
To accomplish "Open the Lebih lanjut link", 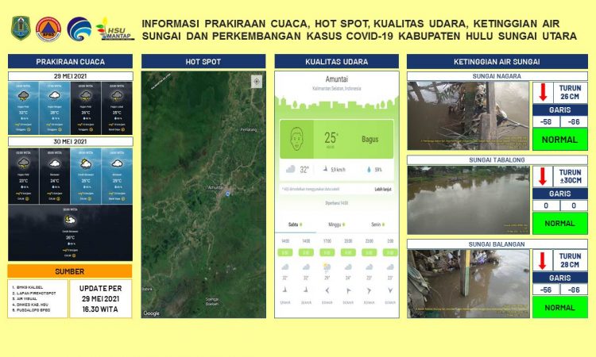I will (x=383, y=190).
